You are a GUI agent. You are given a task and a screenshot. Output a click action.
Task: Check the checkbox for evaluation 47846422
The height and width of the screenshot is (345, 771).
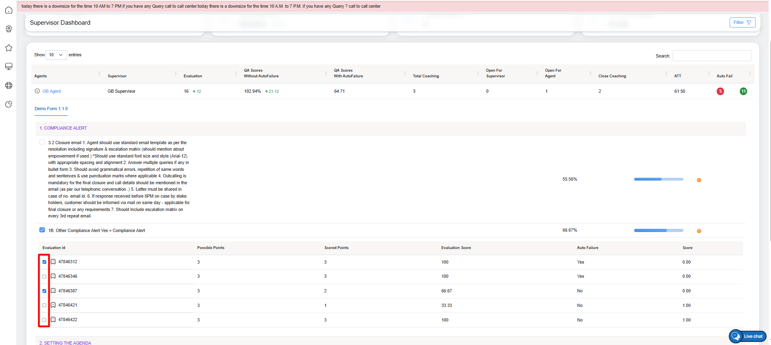point(45,320)
